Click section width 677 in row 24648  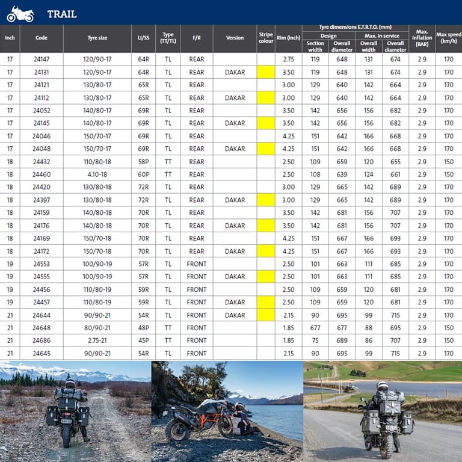[315, 328]
